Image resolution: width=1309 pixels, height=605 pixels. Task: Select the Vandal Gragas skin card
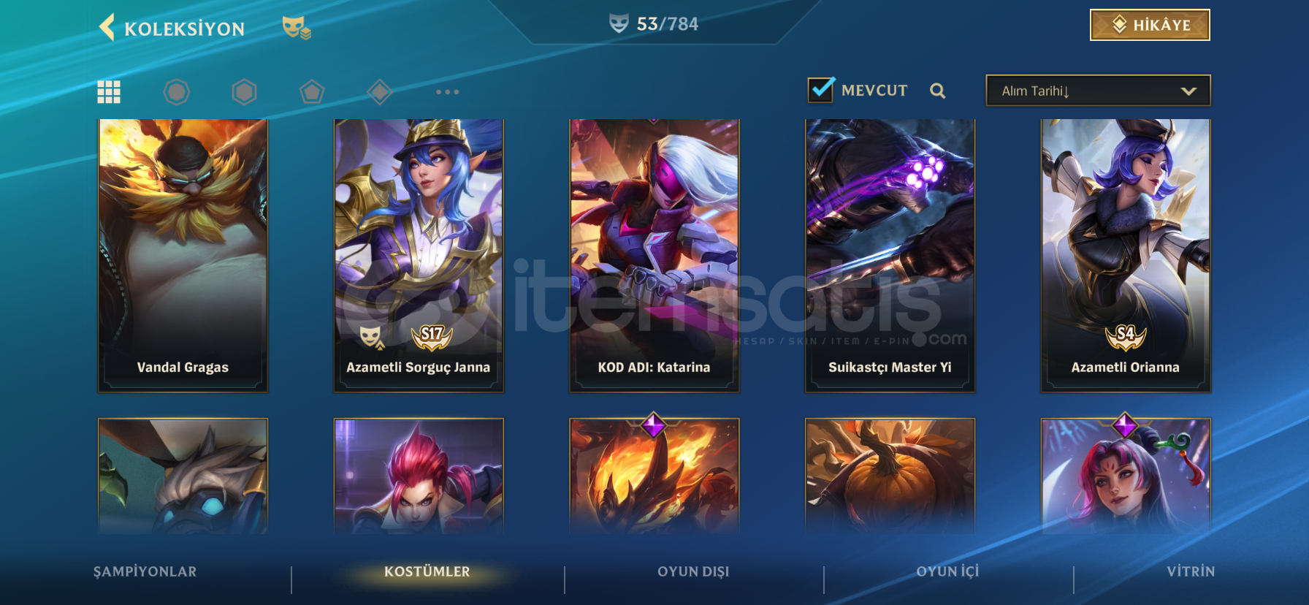(183, 256)
